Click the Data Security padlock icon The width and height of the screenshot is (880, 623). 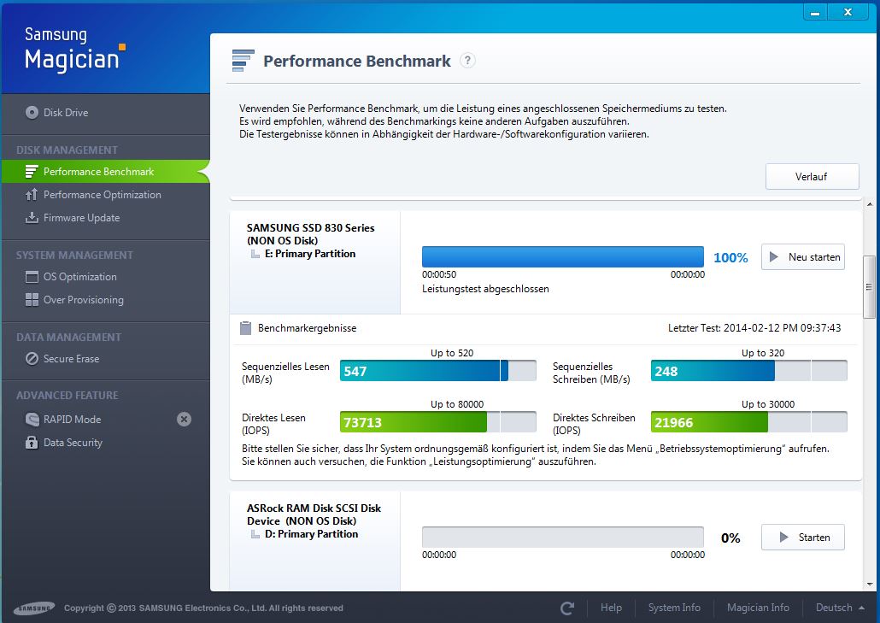(x=32, y=443)
